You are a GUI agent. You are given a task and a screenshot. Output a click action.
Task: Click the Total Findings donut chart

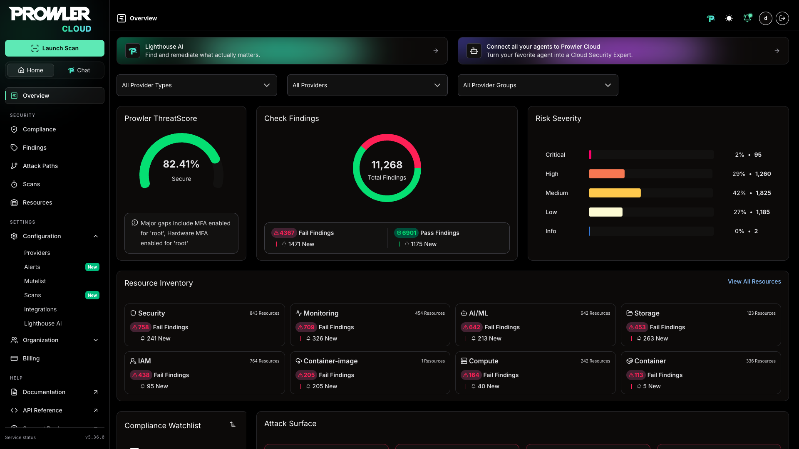(387, 168)
